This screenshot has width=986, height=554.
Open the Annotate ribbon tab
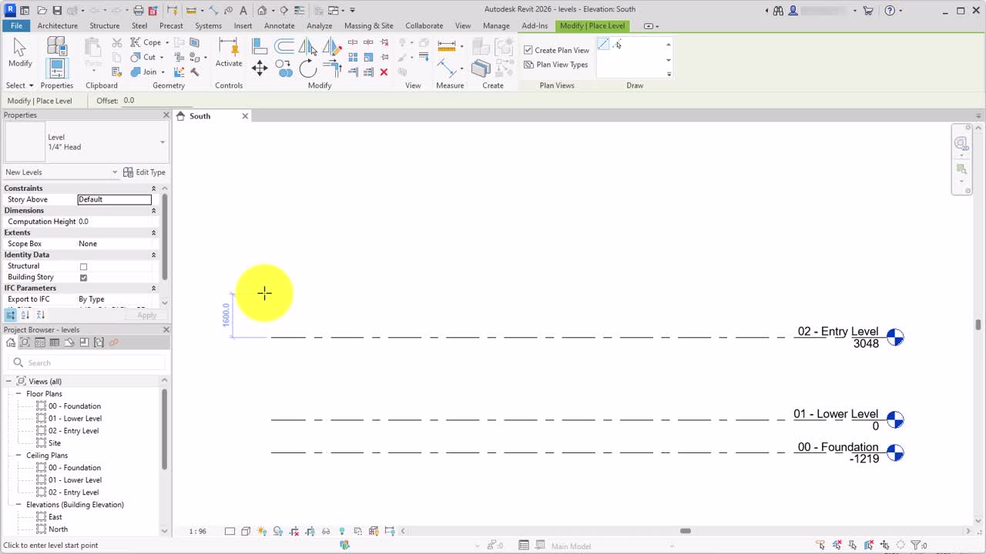[x=280, y=25]
